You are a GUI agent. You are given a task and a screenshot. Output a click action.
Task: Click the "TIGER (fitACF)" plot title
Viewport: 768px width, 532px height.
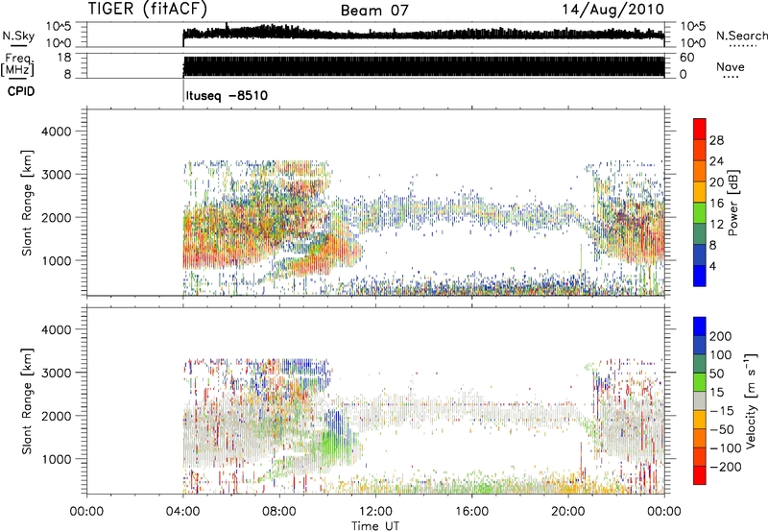(x=148, y=9)
